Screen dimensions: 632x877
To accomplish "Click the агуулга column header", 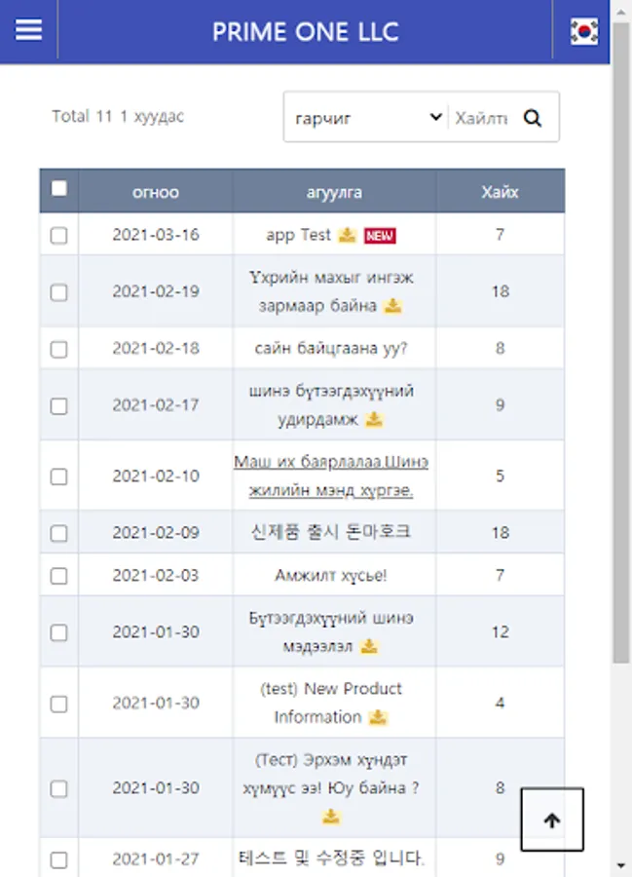I will 334,192.
